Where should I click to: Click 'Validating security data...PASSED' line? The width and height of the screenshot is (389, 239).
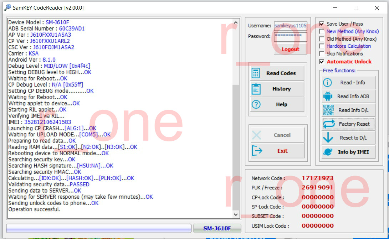[49, 185]
